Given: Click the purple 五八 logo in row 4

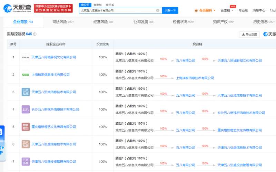Looking at the screenshot, I should click(26, 109).
